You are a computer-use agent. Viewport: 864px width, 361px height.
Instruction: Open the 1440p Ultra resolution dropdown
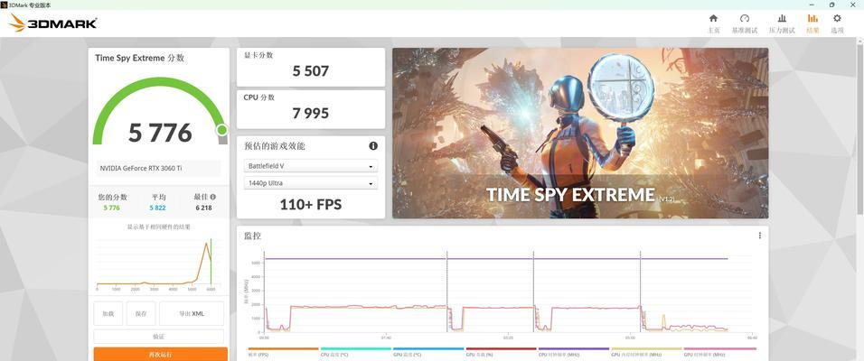coord(311,183)
